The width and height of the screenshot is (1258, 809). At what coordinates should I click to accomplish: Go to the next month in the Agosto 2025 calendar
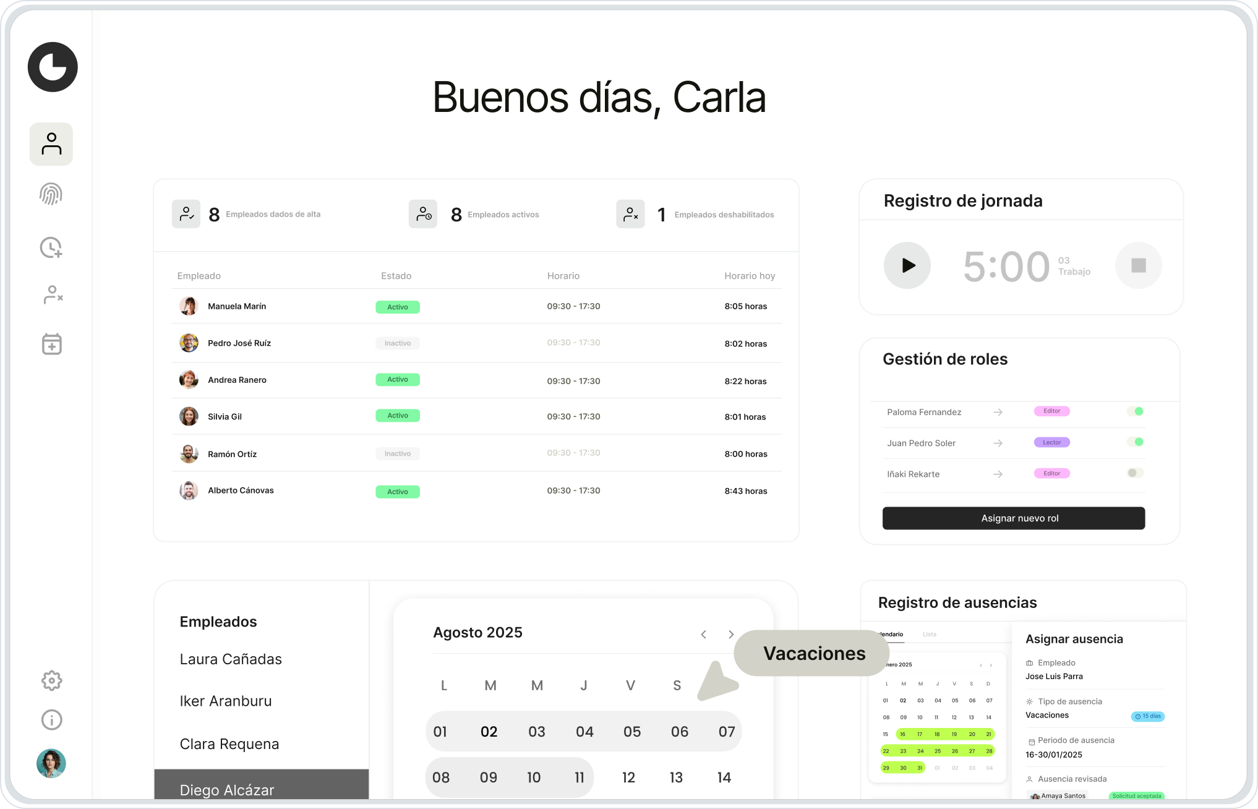[731, 635]
